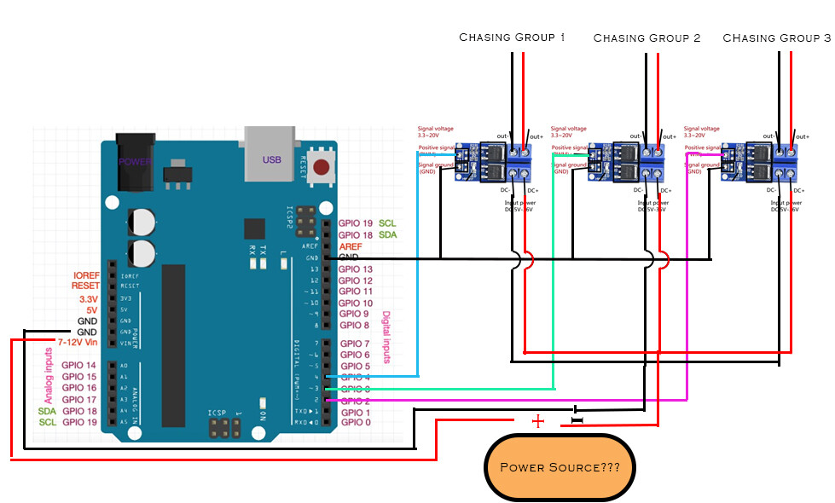Screen dimensions: 835x503
Task: Click the silver USB port
Action: pyautogui.click(x=270, y=154)
